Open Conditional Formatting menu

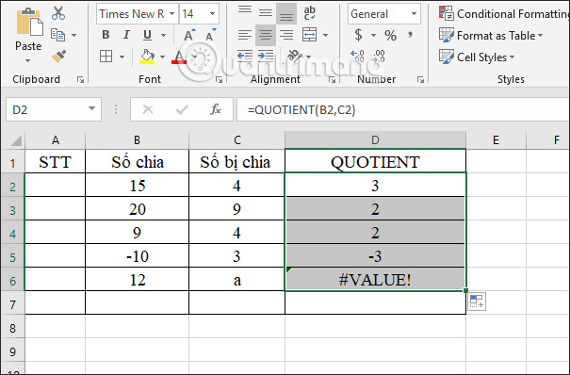pyautogui.click(x=503, y=14)
